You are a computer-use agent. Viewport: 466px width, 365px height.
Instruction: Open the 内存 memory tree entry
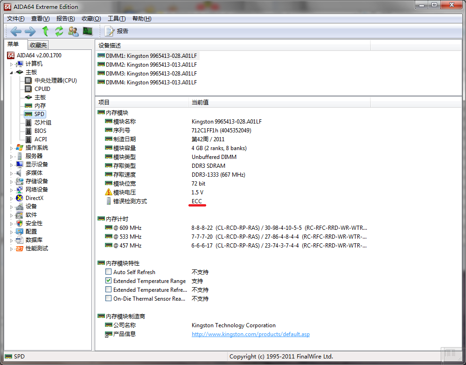click(x=40, y=105)
